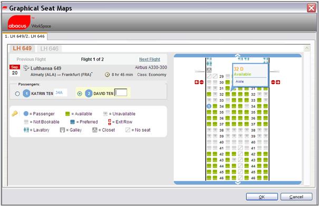319x206 pixels.
Task: Click the Flight 1 of 2 label
Action: [92, 60]
